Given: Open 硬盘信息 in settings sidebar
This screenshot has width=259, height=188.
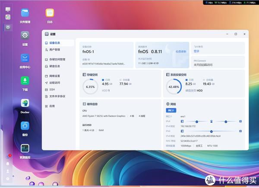Looking at the screenshot, I should tap(59, 66).
